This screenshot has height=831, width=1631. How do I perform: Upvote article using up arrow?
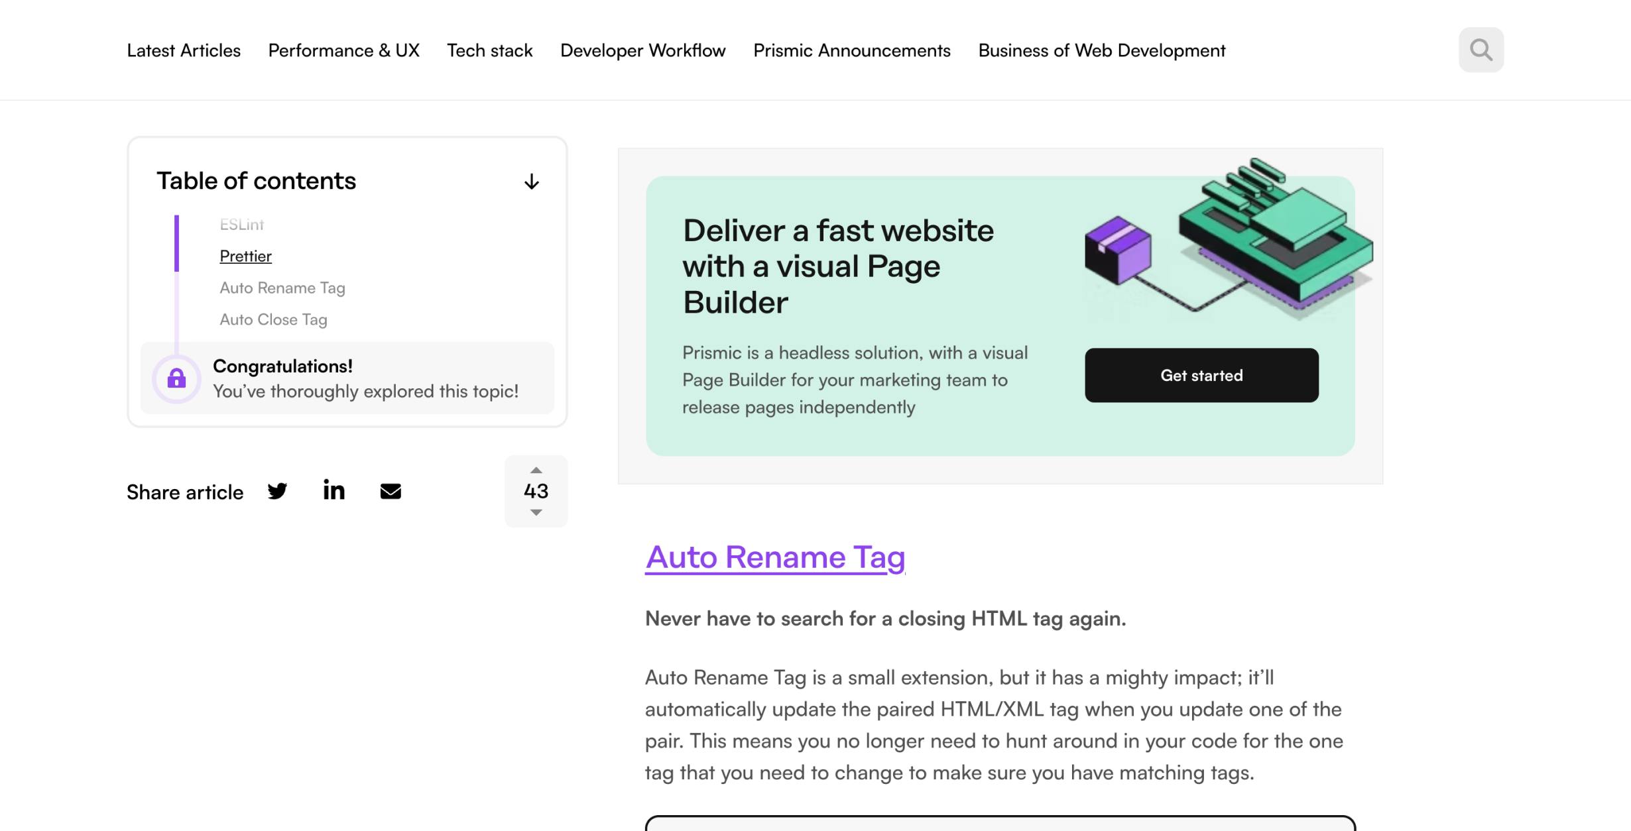(x=536, y=471)
